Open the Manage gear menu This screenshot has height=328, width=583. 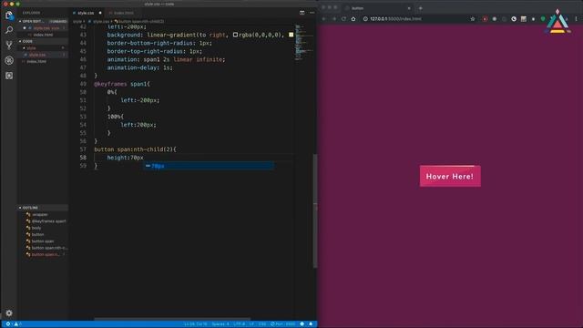(9, 313)
